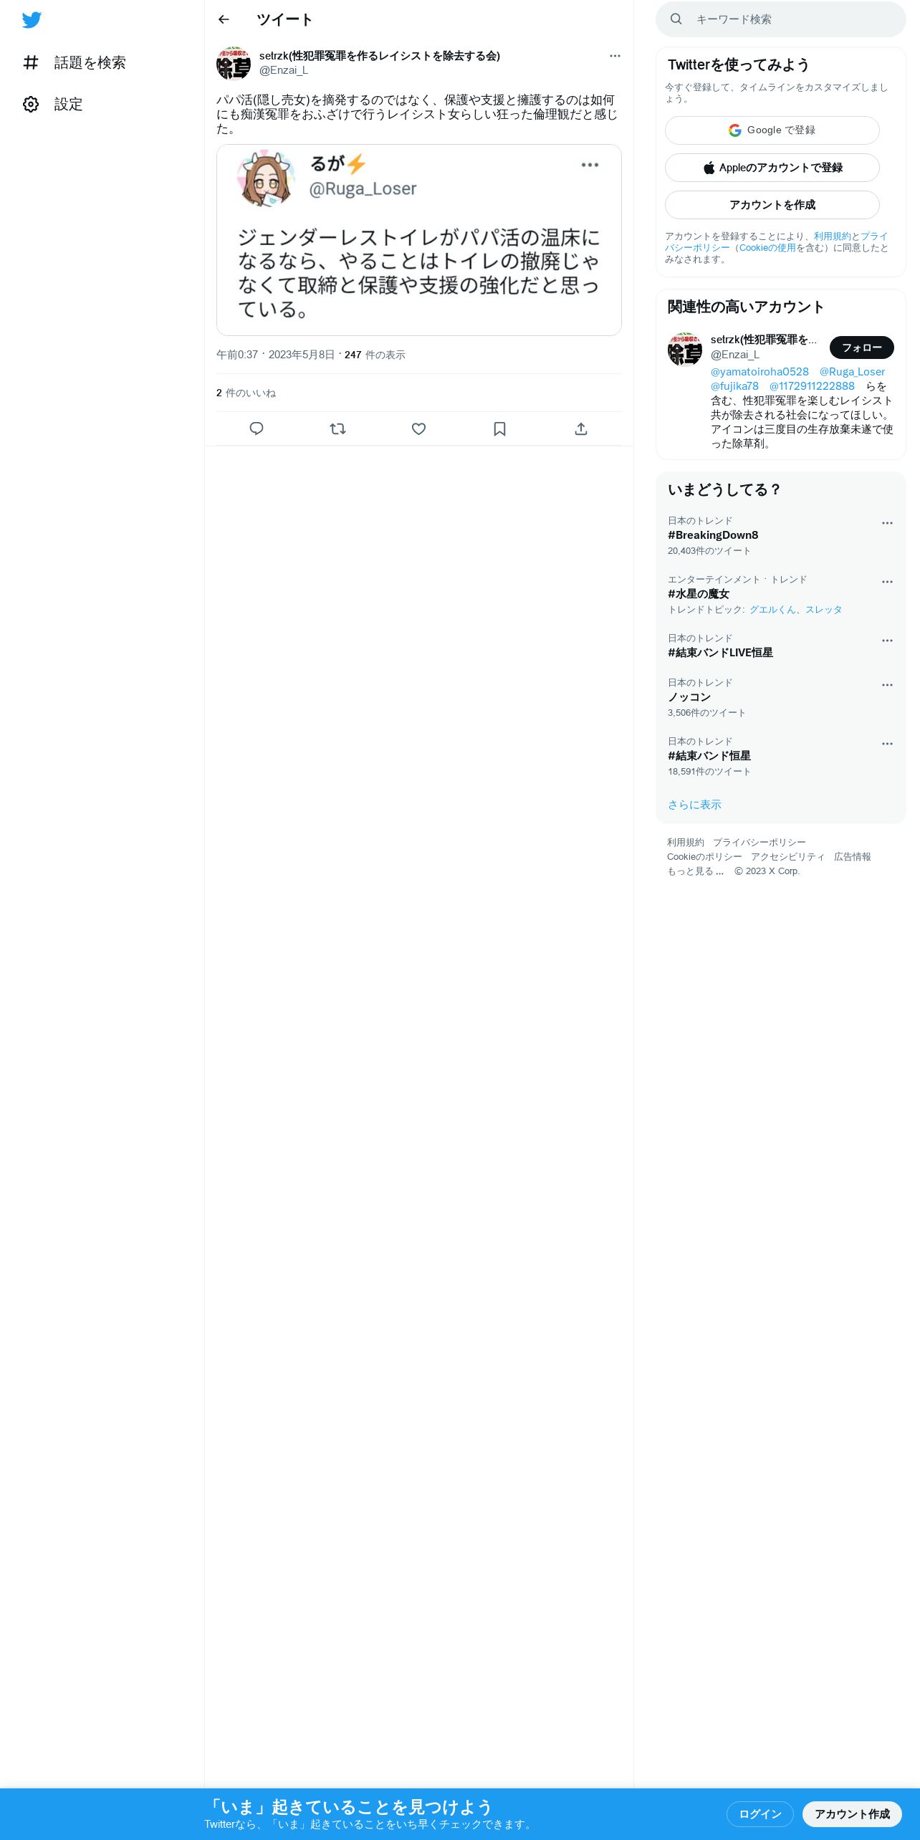Screen dimensions: 920x1840
Task: Open more options for #BreakingDown8 trend
Action: pyautogui.click(x=887, y=523)
